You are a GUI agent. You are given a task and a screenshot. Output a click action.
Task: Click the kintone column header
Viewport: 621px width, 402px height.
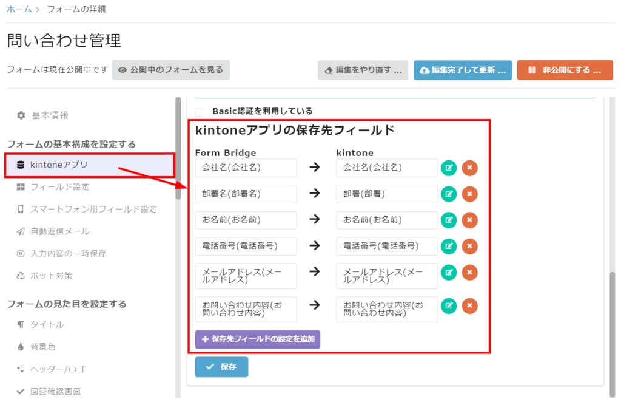click(355, 152)
